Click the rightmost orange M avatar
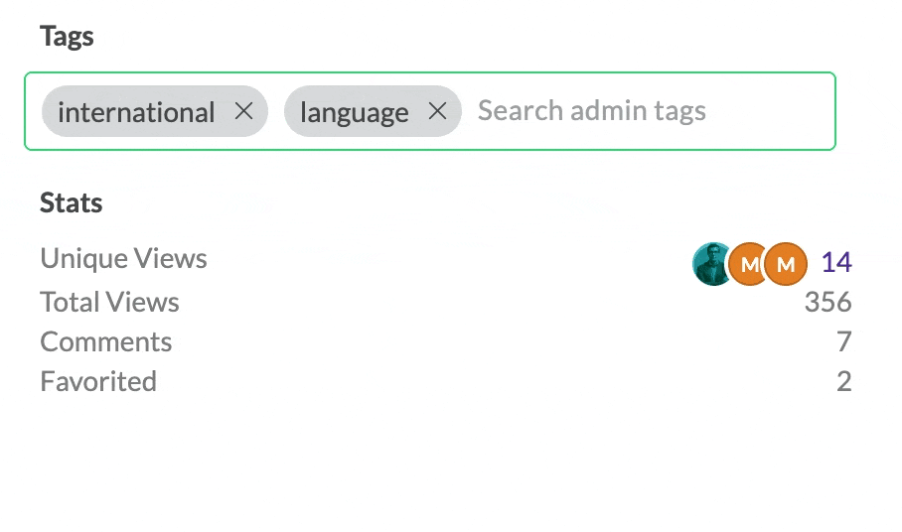 click(786, 264)
